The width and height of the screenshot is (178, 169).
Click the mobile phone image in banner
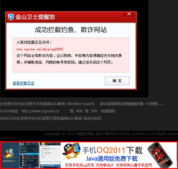click(x=160, y=155)
